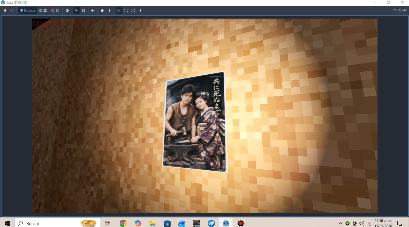This screenshot has height=227, width=409.
Task: Open Microsoft Store from taskbar
Action: [167, 223]
